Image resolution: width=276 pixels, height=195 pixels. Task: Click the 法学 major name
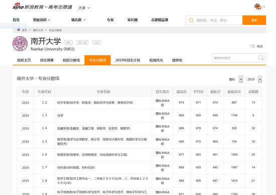(60, 115)
